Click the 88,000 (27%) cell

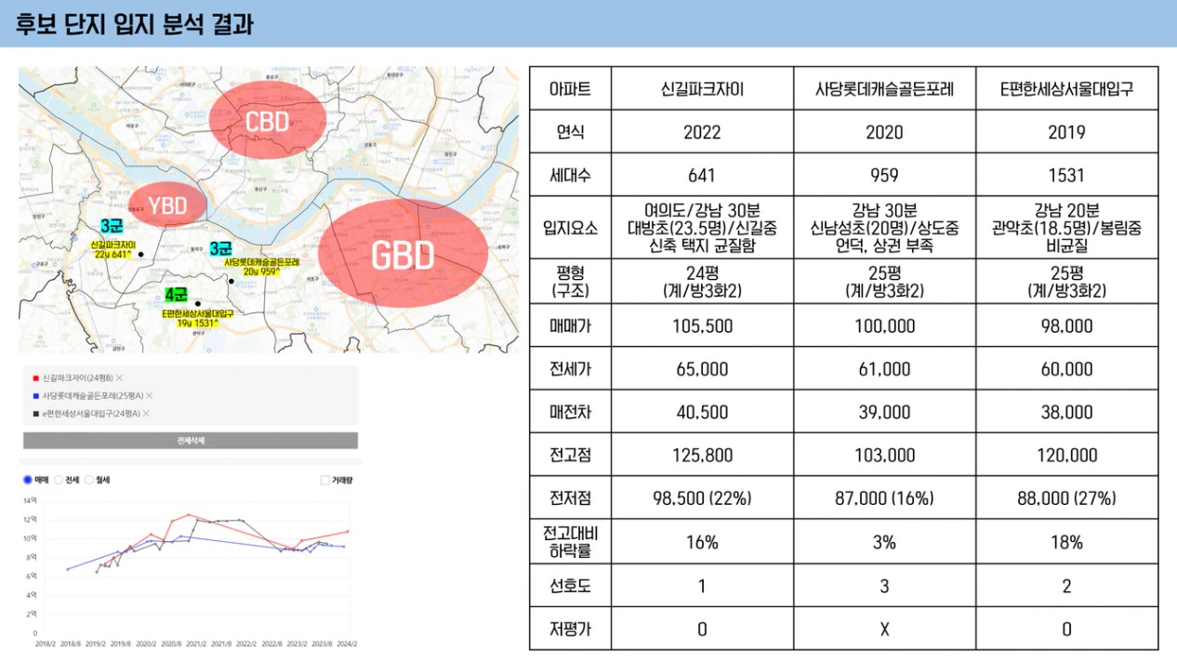click(x=1066, y=497)
